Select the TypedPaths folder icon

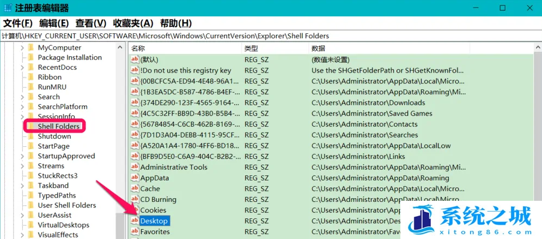pyautogui.click(x=31, y=195)
